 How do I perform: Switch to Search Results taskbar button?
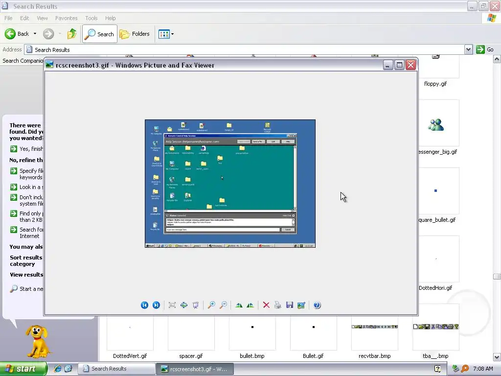pyautogui.click(x=116, y=369)
